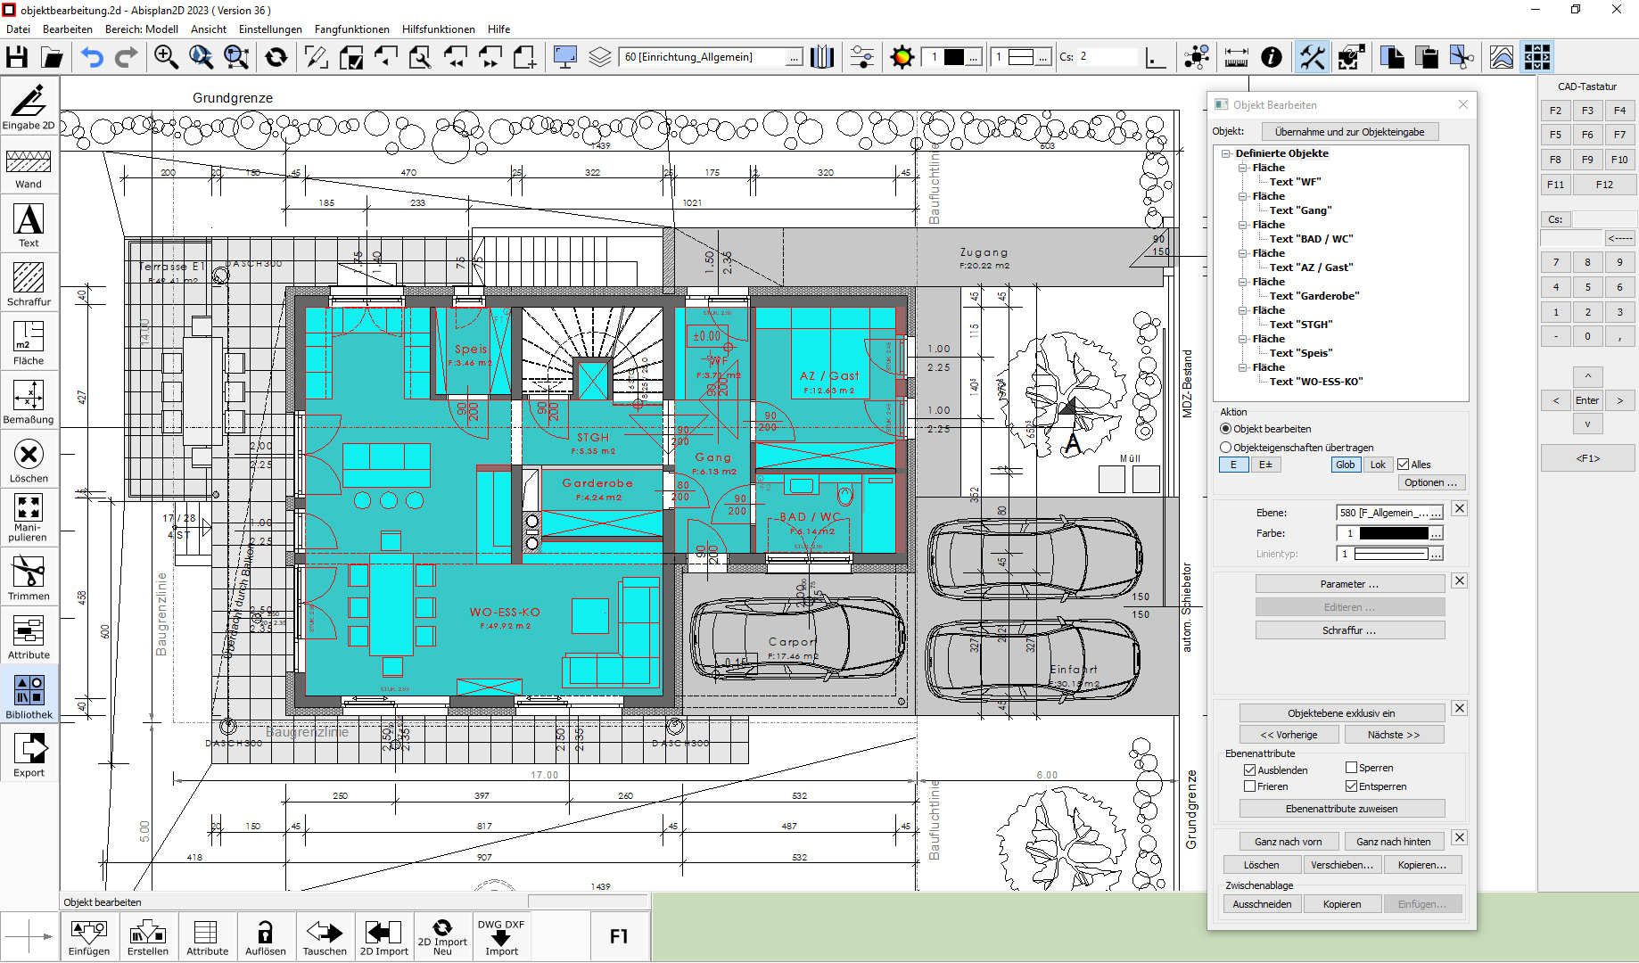Collapse the Definierte Objekte tree root
1639x963 pixels.
point(1227,153)
